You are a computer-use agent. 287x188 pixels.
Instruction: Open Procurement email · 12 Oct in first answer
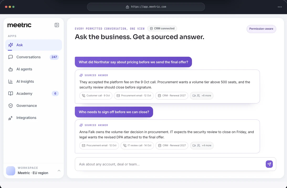pos(134,96)
